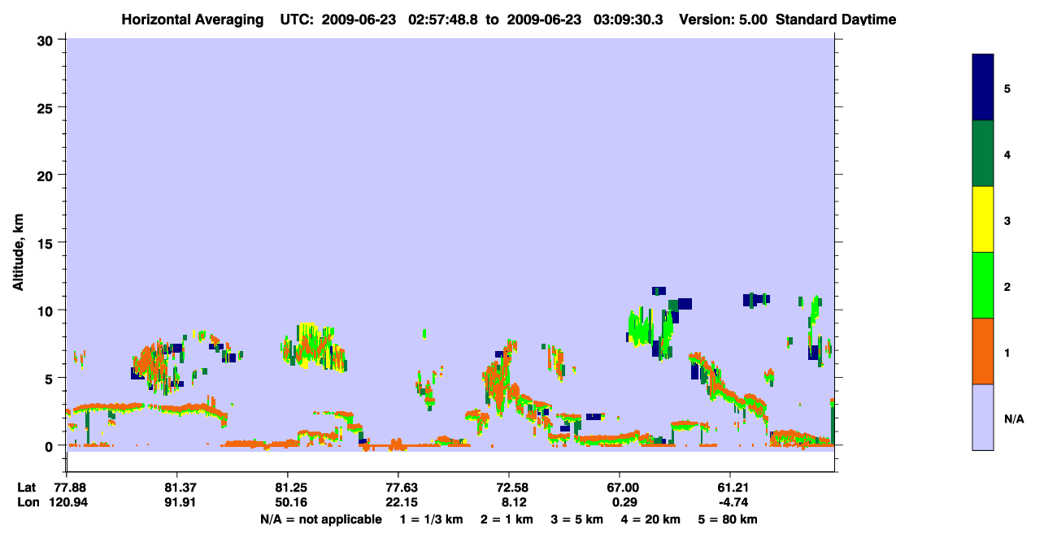Click the 'Lat' row label

26,487
